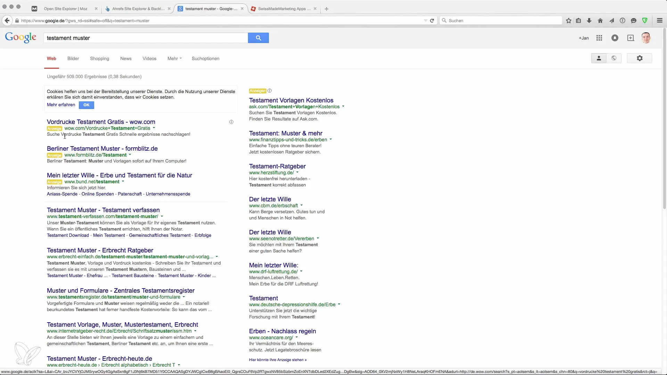667x375 pixels.
Task: Expand dropdown next to bund.net/testament URL
Action: 123,182
